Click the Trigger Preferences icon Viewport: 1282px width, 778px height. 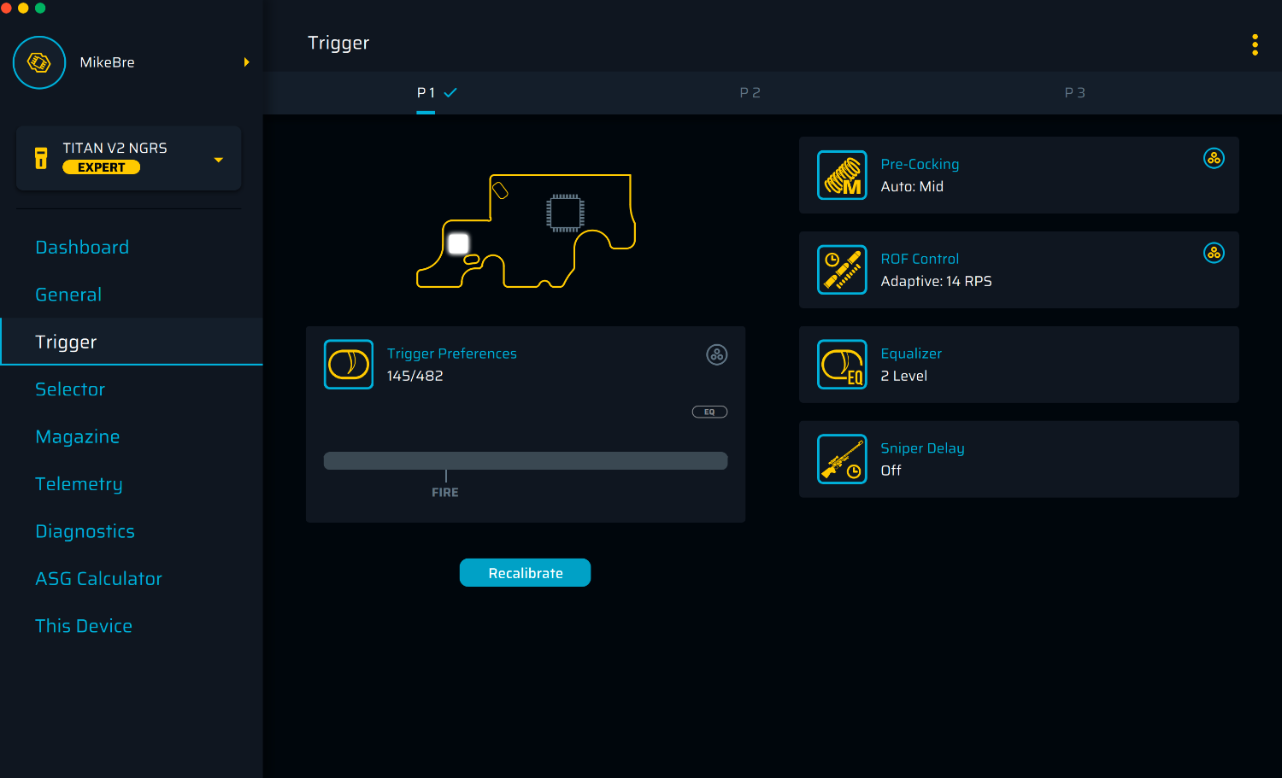[349, 365]
